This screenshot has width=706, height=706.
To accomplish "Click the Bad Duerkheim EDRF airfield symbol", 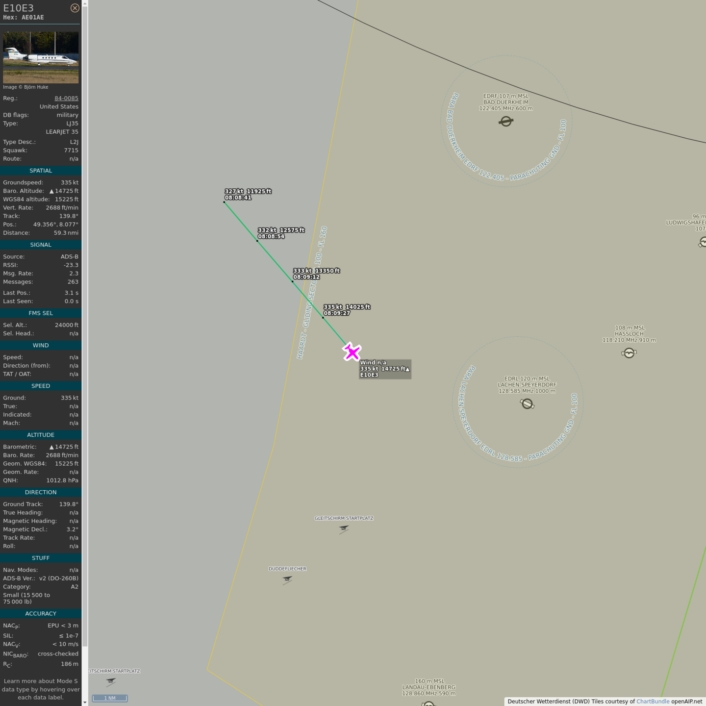I will 506,121.
